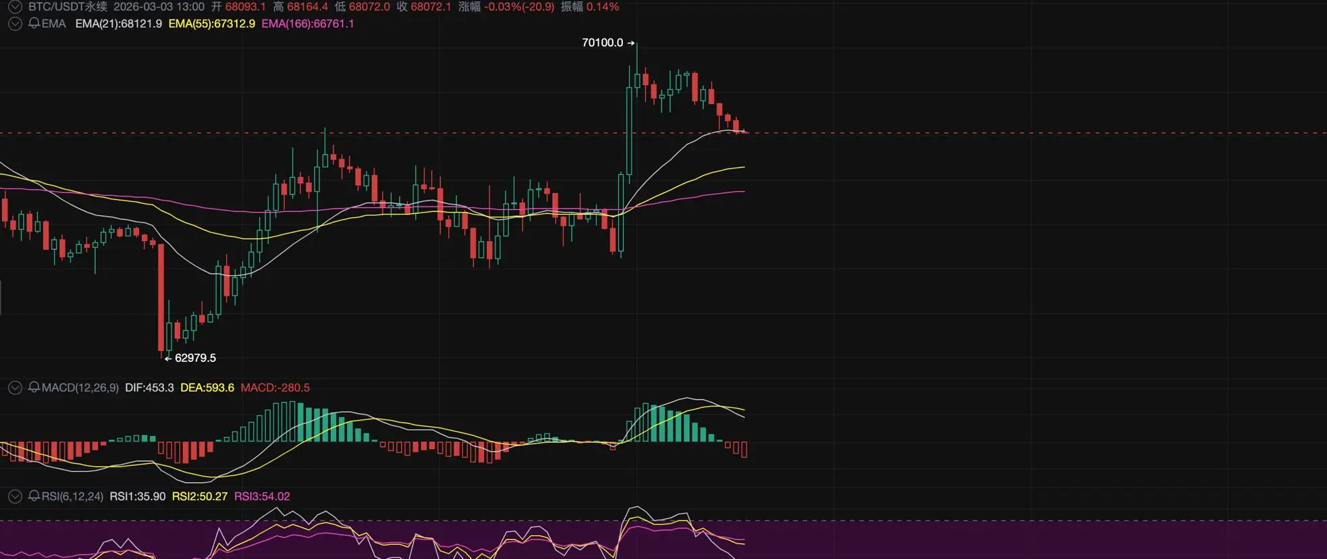Viewport: 1327px width, 559px height.
Task: Click the close price 68072.1
Action: (431, 7)
